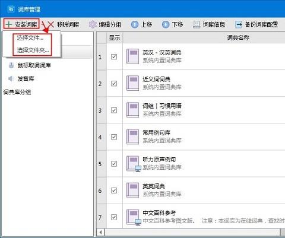Select the 词典库分组 tree entry
This screenshot has height=238, width=285.
tap(17, 92)
